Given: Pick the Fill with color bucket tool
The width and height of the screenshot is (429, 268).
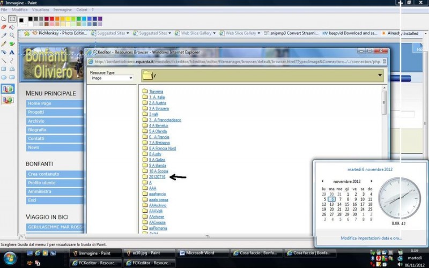Looking at the screenshot, I should tap(12, 27).
